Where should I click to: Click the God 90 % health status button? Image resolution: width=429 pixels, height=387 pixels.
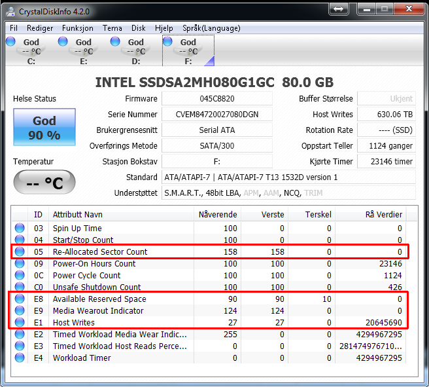(x=44, y=127)
